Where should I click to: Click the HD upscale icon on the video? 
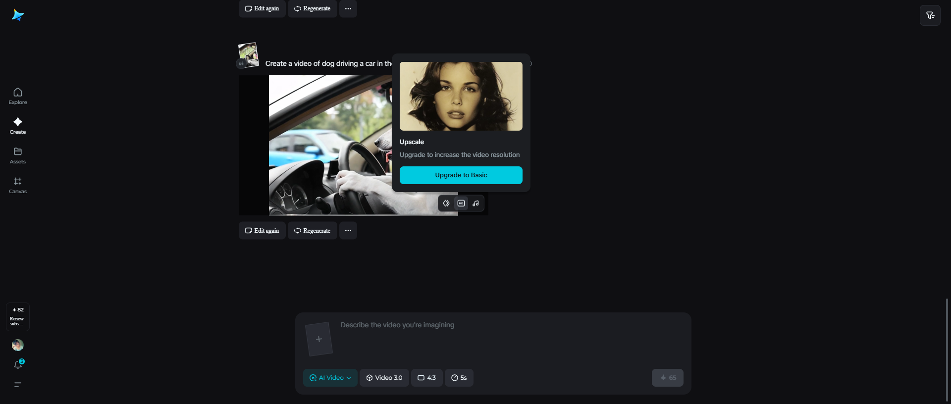pyautogui.click(x=461, y=203)
